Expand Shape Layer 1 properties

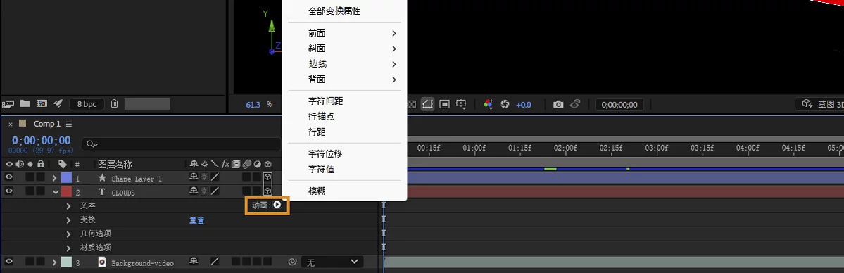click(x=54, y=178)
